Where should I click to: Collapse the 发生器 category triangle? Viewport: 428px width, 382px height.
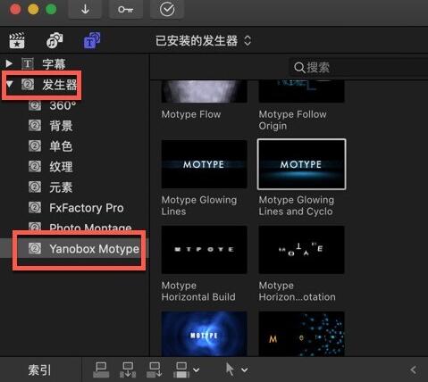10,84
